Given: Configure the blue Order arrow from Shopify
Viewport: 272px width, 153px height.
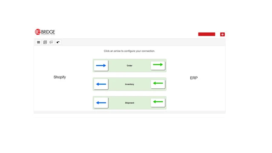Looking at the screenshot, I should [x=101, y=65].
